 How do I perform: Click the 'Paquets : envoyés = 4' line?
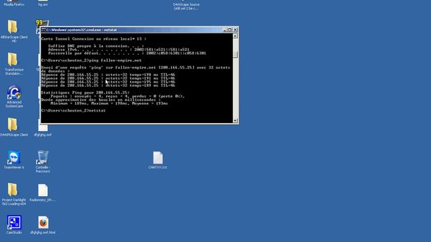pyautogui.click(x=118, y=96)
